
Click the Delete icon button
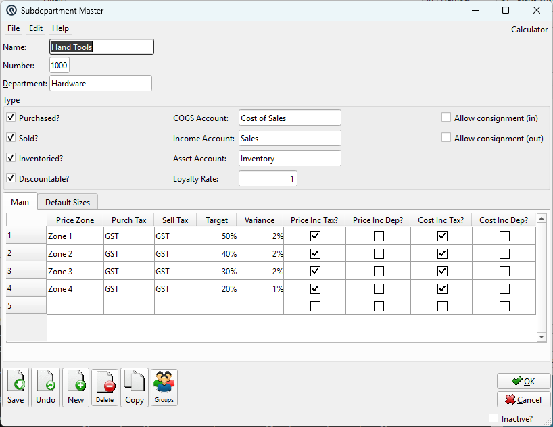coord(105,388)
